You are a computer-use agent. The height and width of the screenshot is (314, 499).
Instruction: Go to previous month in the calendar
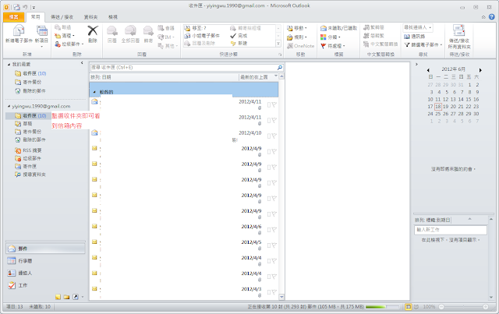pyautogui.click(x=428, y=70)
